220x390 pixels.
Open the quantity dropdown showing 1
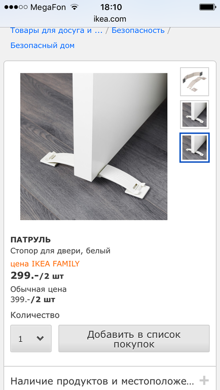tap(31, 338)
